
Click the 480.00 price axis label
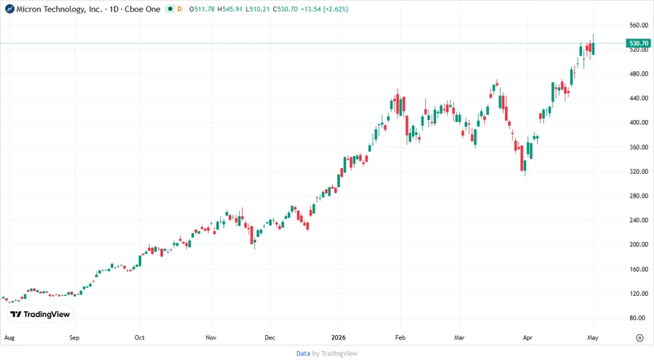(639, 74)
